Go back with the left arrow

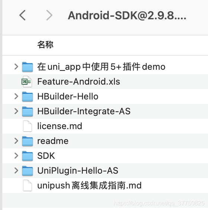point(22,15)
